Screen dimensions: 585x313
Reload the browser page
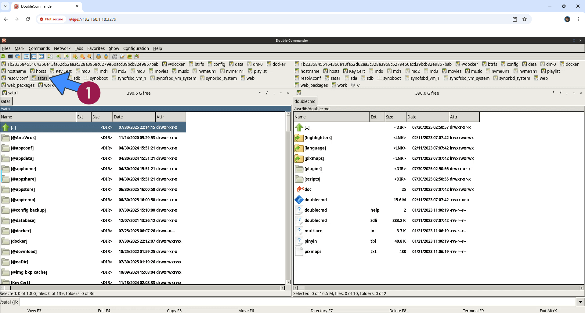(x=28, y=19)
